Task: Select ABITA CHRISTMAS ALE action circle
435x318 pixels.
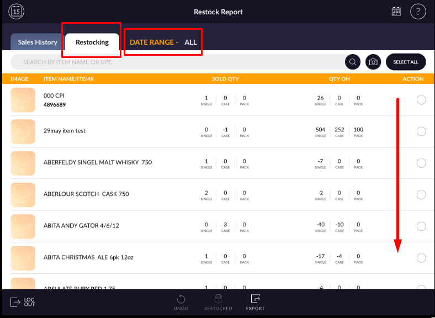Action: [421, 258]
